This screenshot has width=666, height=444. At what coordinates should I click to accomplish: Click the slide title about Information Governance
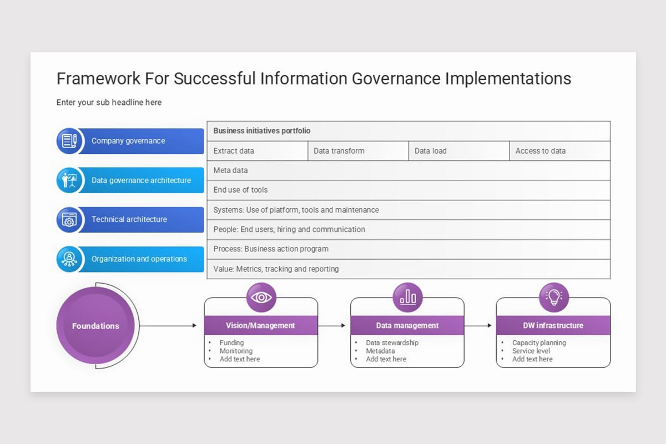tap(314, 79)
